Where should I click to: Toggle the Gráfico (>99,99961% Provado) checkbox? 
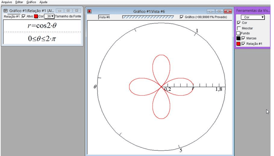pos(182,17)
